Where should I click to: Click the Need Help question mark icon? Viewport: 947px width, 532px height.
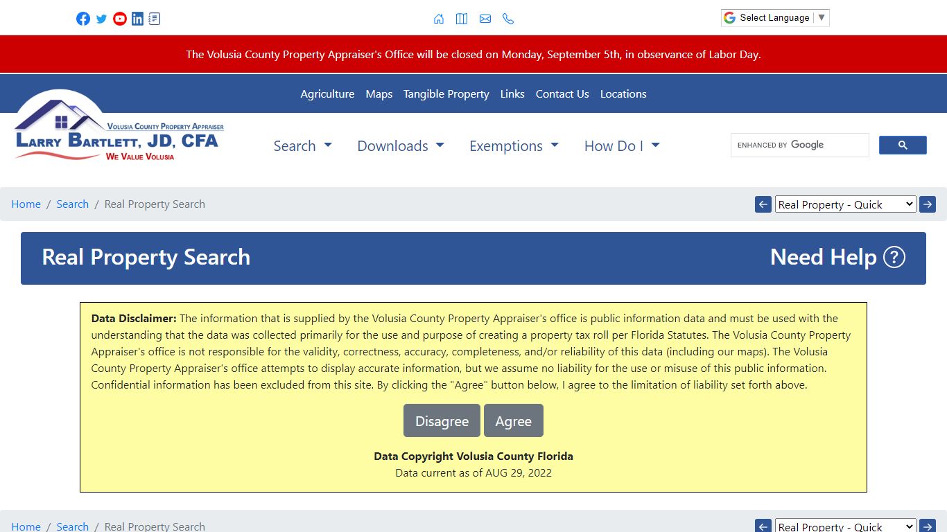click(x=894, y=257)
